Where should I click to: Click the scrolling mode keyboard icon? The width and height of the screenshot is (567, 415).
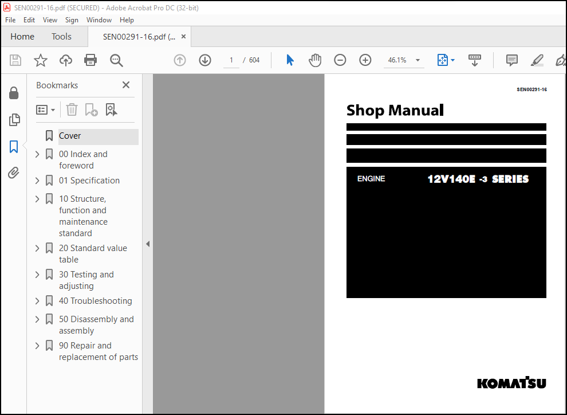point(474,60)
